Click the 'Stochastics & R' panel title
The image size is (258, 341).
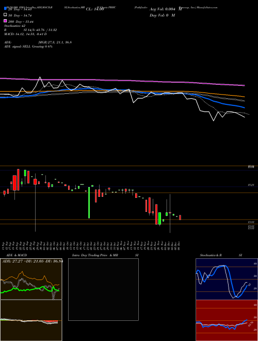coord(211,255)
